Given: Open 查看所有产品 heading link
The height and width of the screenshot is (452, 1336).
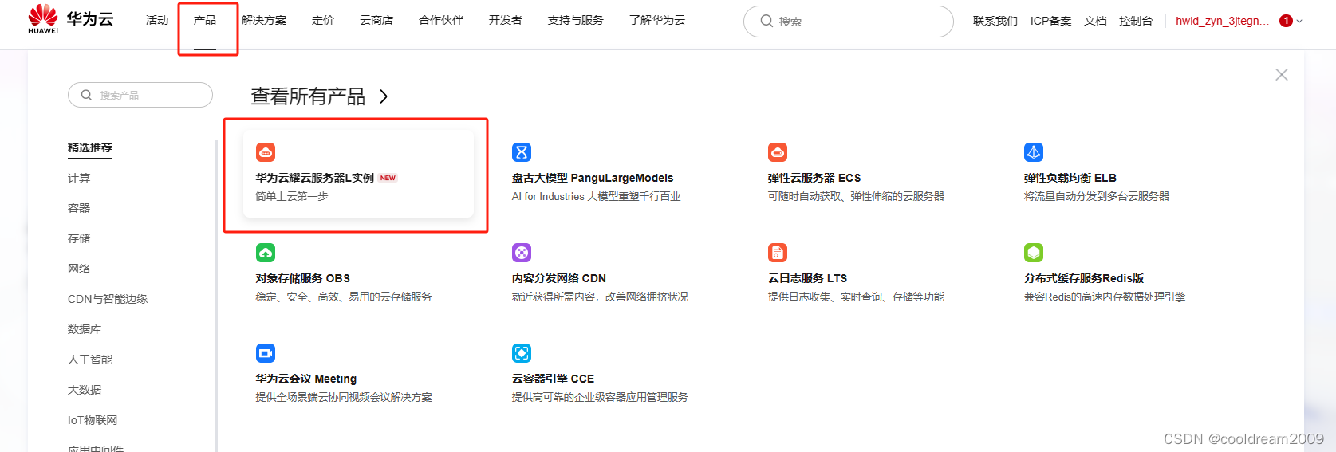Looking at the screenshot, I should [x=308, y=96].
